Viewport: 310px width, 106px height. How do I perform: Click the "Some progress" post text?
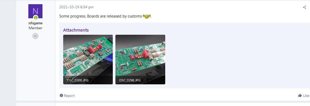(x=72, y=16)
